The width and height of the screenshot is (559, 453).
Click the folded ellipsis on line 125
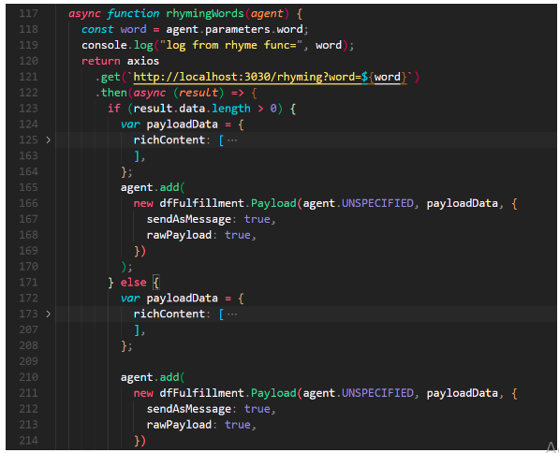232,140
